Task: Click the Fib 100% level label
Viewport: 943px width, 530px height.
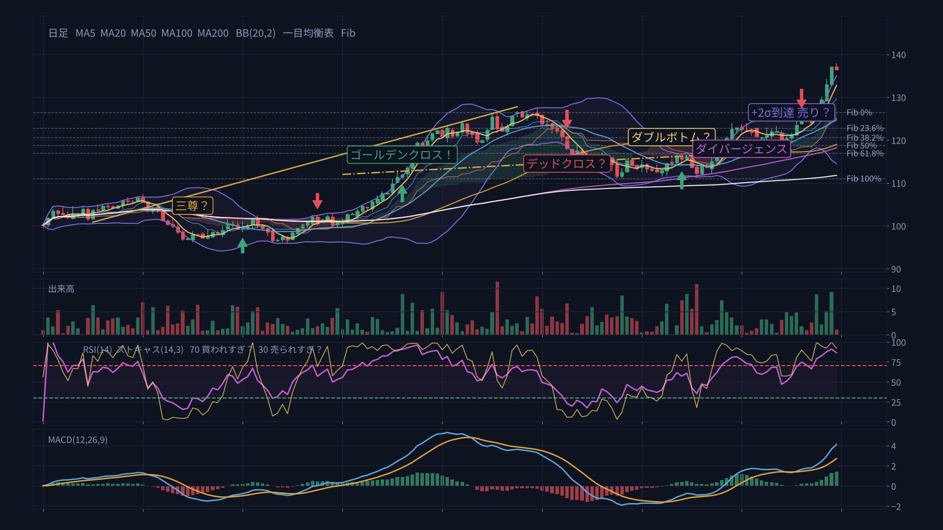Action: tap(864, 178)
